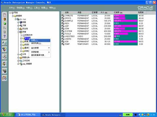The height and width of the screenshot is (117, 157).
Task: Click the 存储 storage node icon in tree
Action: coord(21,32)
